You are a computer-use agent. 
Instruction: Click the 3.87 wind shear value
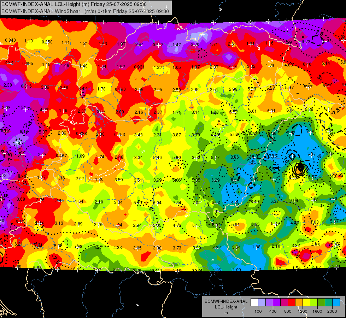coord(176,135)
